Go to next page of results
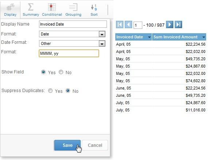This screenshot has height=160, width=208. coord(170,24)
